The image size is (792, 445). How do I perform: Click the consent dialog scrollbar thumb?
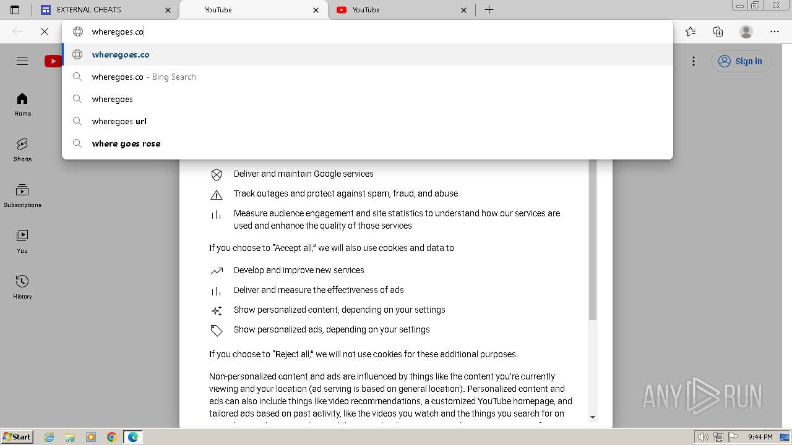coord(593,240)
